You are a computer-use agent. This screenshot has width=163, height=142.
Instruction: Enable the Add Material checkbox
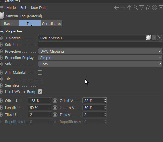[40, 73]
